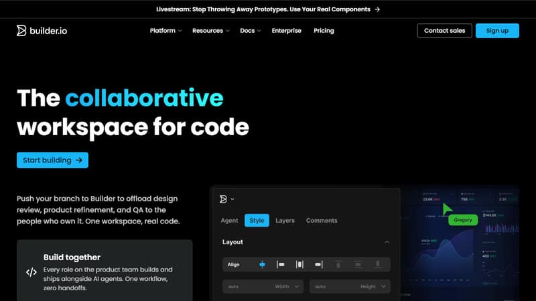Click the Contact sales button
The image size is (536, 301).
(444, 31)
